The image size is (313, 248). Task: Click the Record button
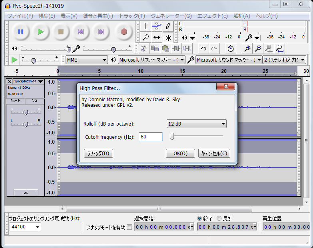124,32
